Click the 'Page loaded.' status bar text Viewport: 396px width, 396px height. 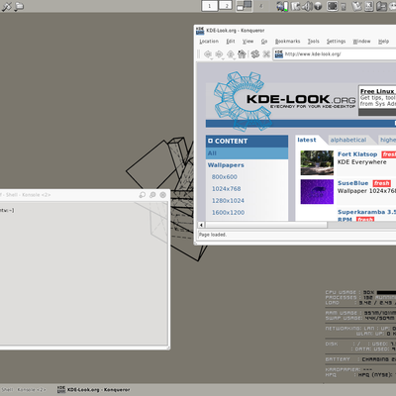(x=213, y=235)
